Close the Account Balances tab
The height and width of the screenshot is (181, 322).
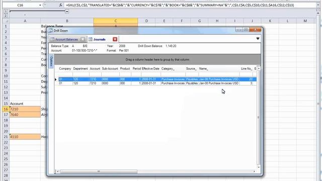83,39
